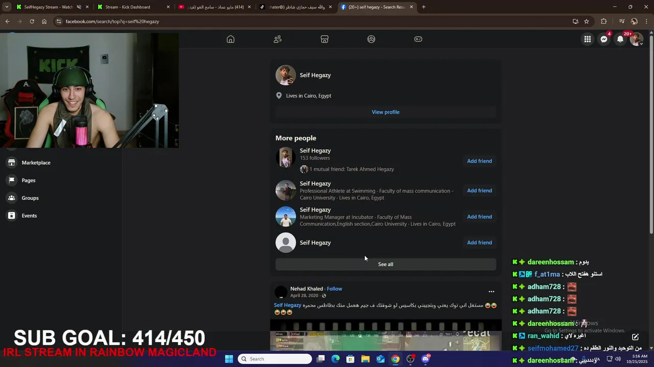
Task: Open the top Seif Hegazy profile picture
Action: [x=286, y=75]
